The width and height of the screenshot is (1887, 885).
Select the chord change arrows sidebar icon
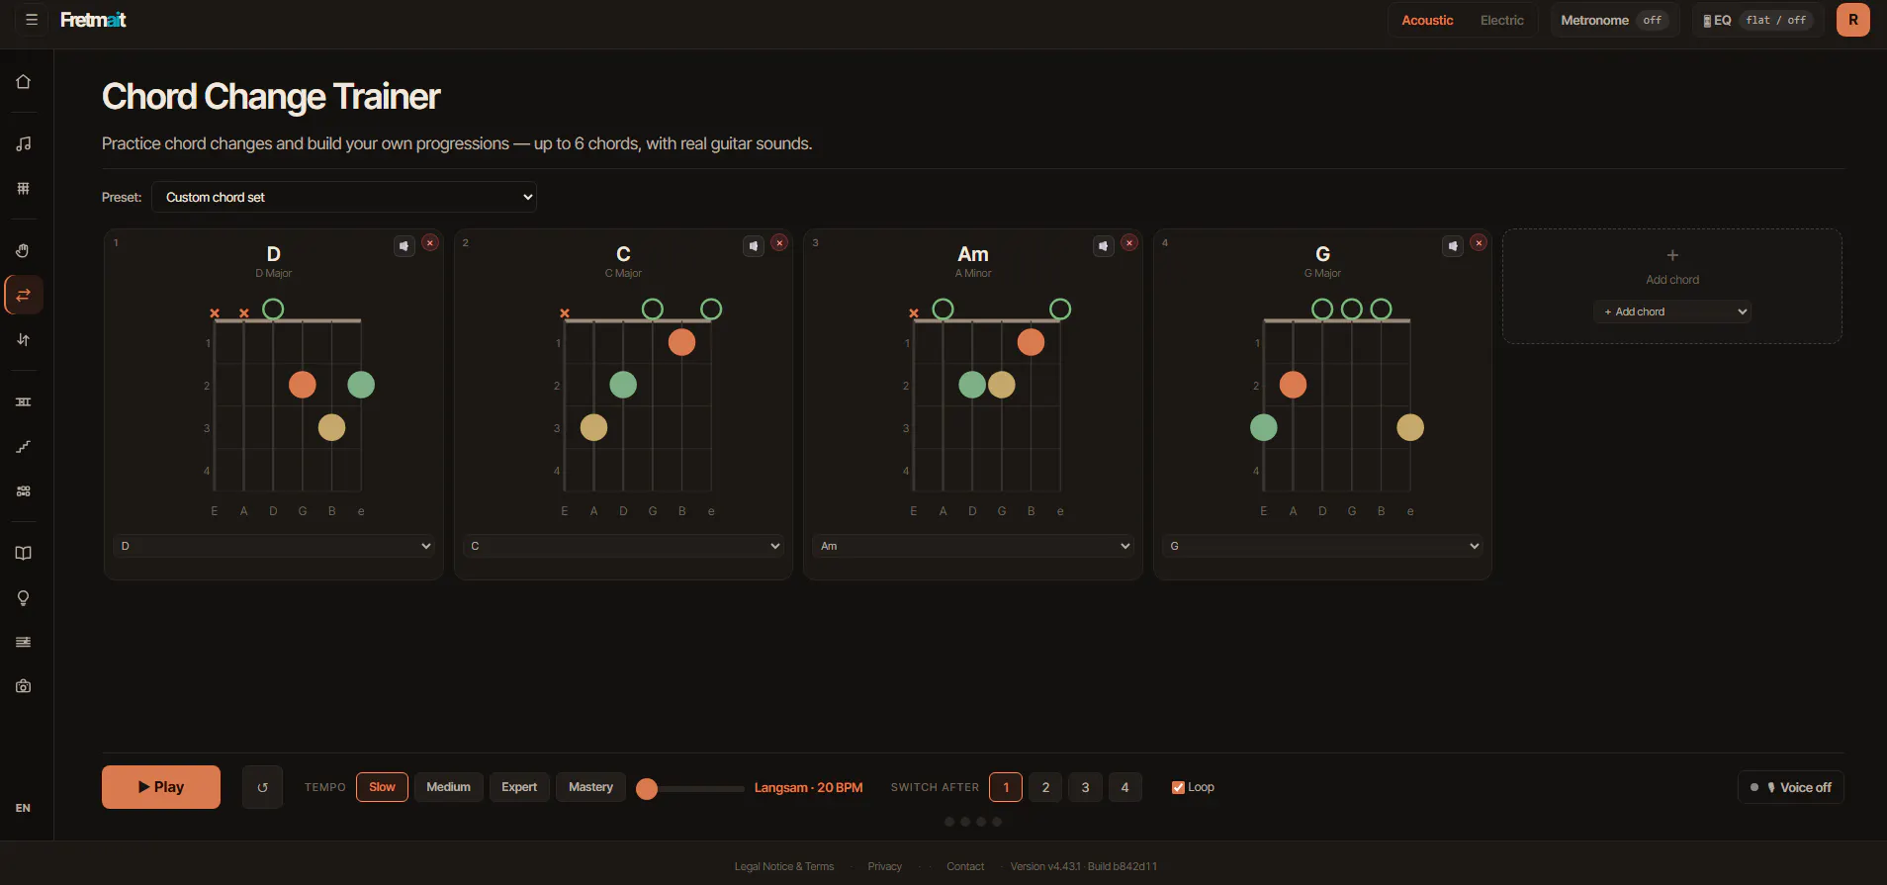coord(24,295)
